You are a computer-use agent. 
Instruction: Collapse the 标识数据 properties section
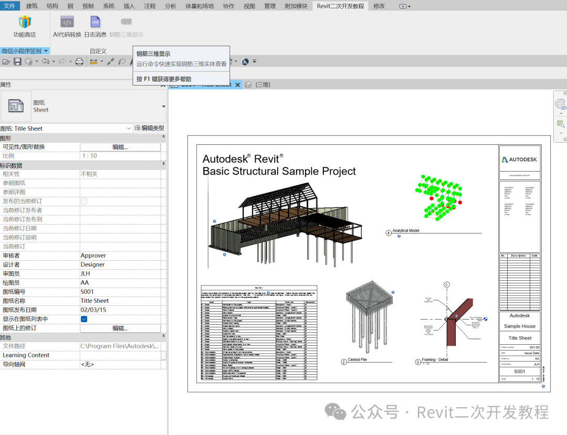point(163,164)
